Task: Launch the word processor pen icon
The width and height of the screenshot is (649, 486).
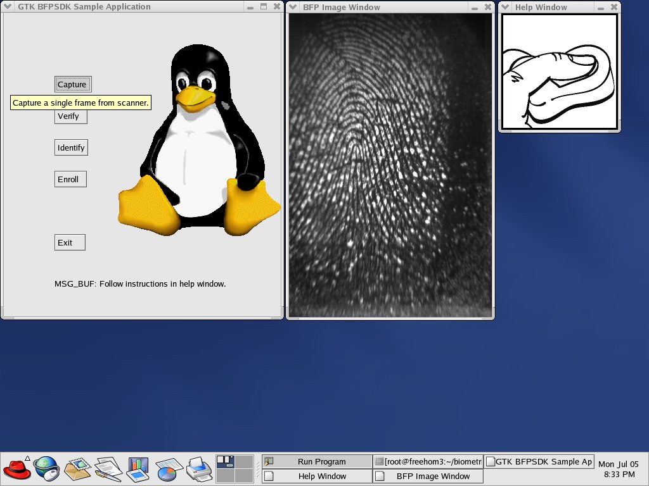Action: click(x=108, y=468)
